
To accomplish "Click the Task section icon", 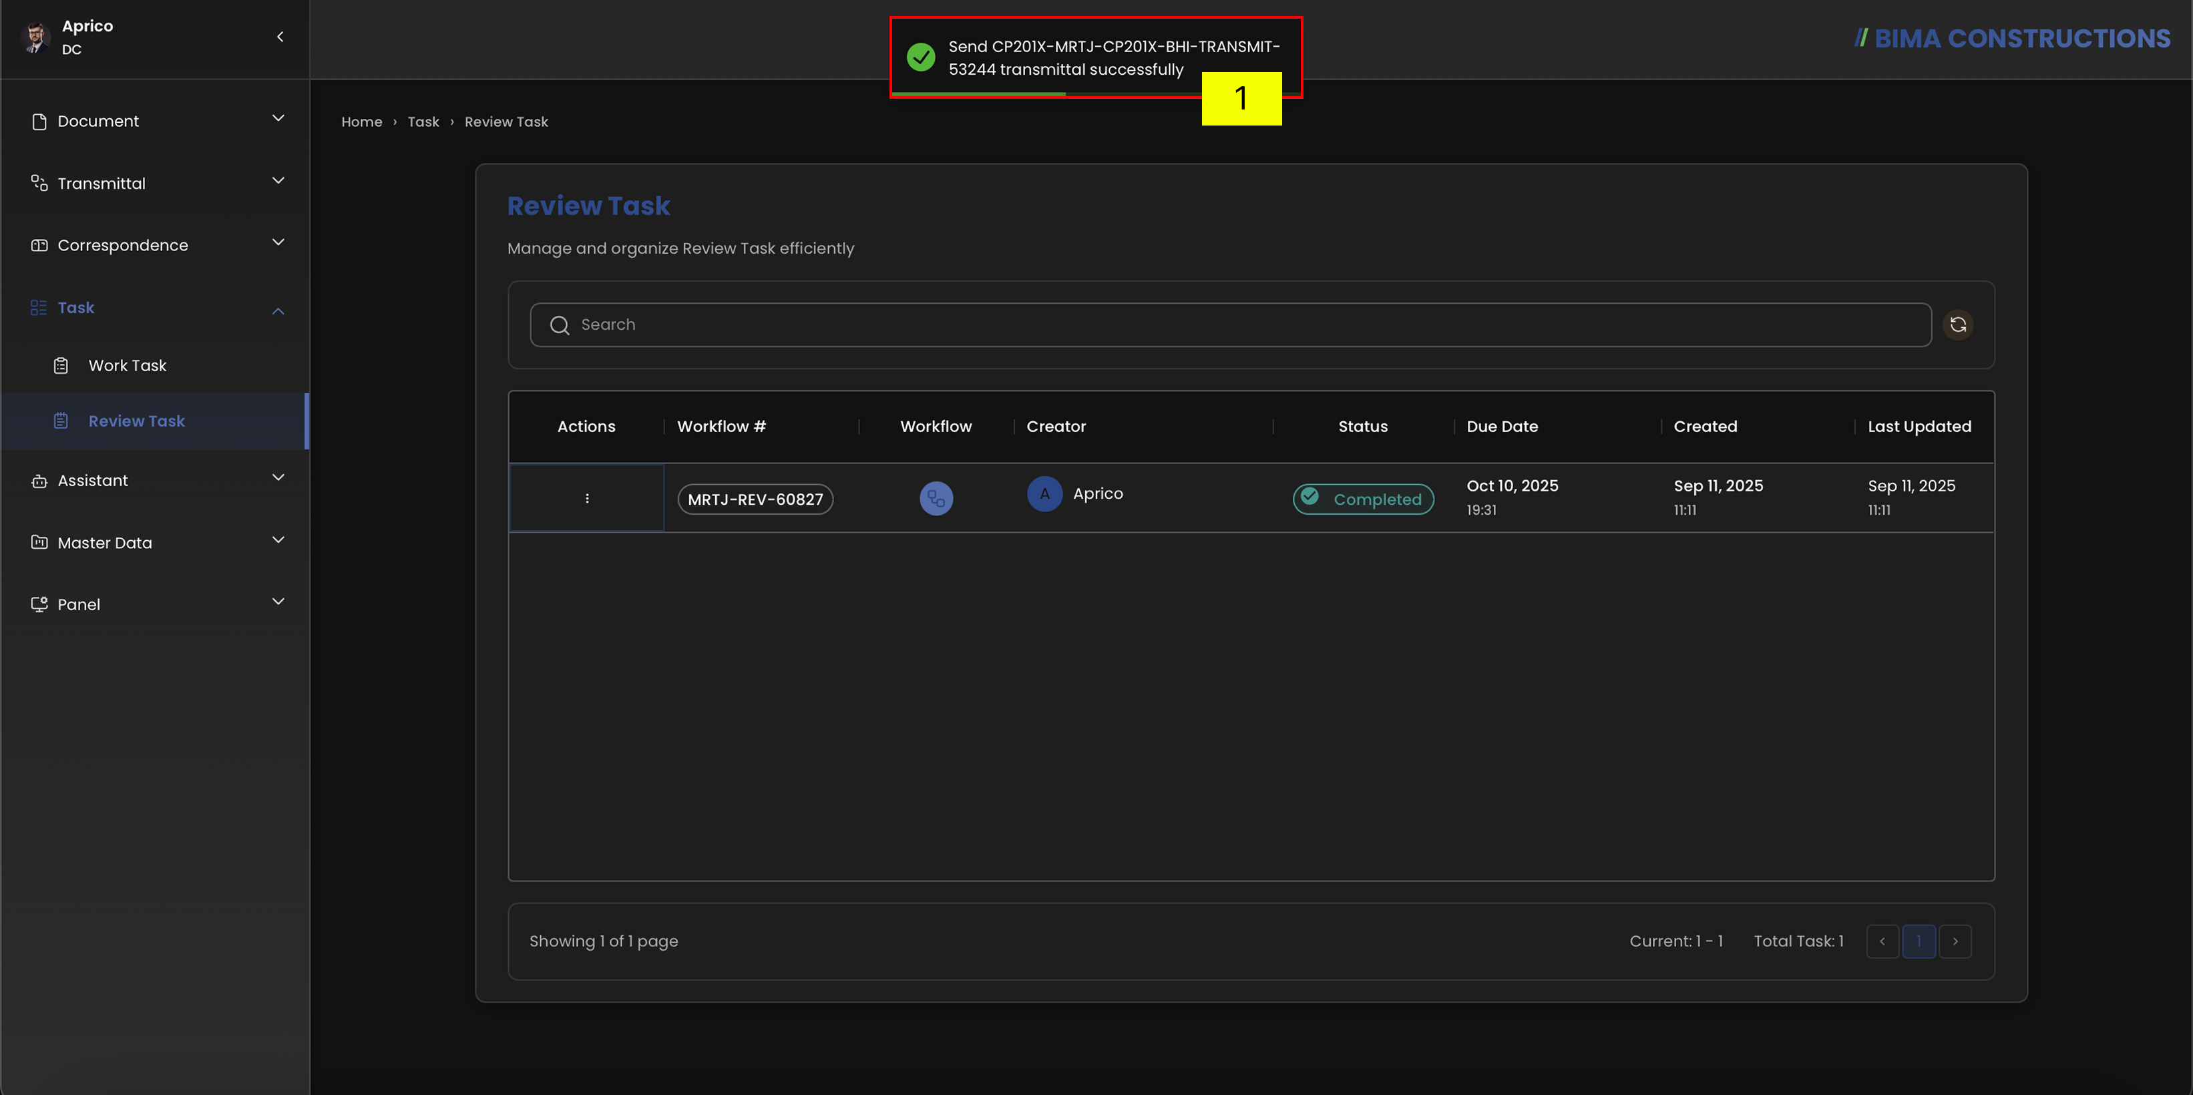I will pos(39,307).
